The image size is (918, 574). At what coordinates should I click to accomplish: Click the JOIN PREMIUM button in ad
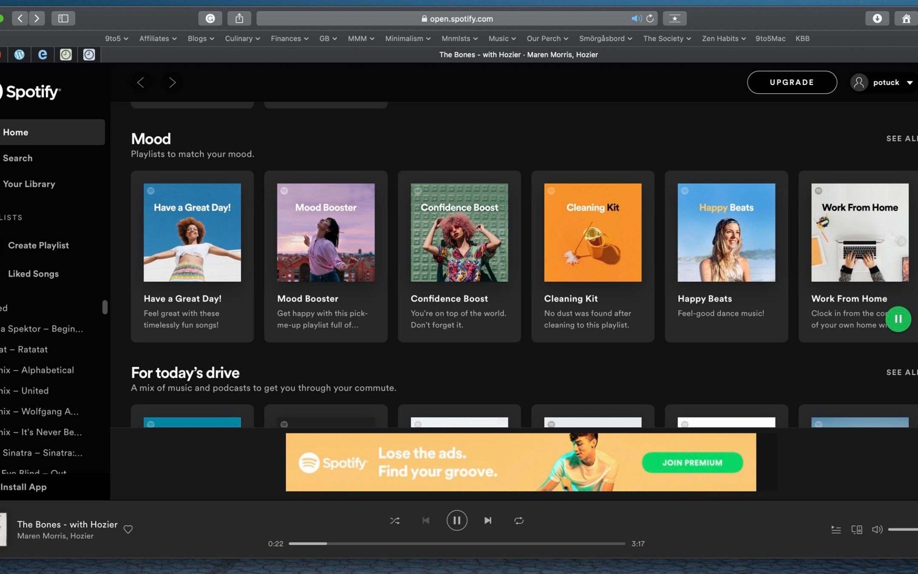pyautogui.click(x=693, y=463)
